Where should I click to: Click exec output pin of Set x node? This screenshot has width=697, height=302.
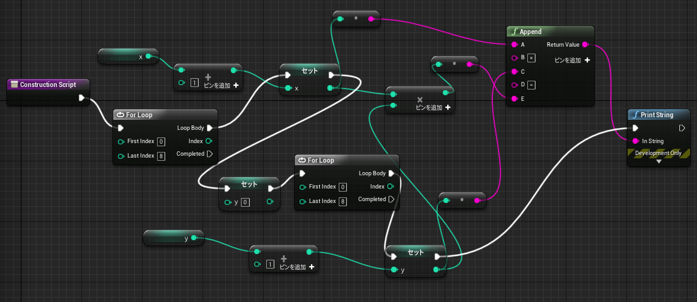(331, 75)
